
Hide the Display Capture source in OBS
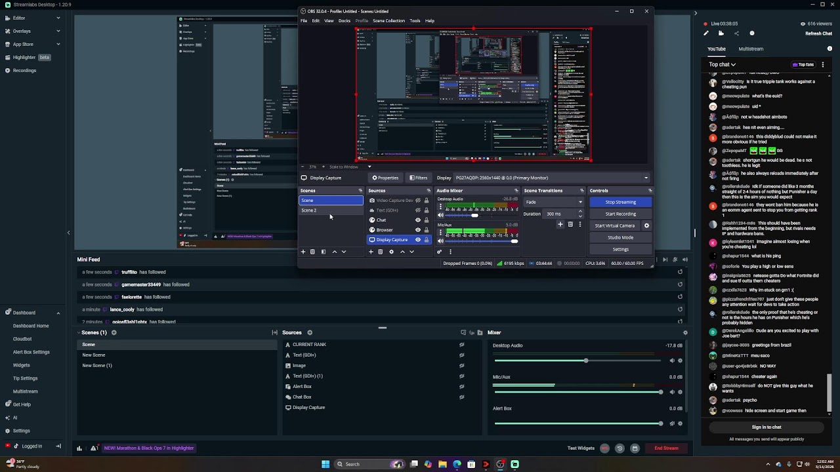click(417, 240)
